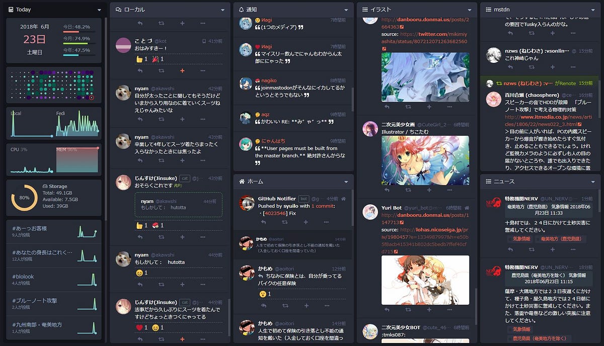Toggle heart reaction on じんすけ's 法事 post
Screen dimensions: 604x346
(x=141, y=327)
